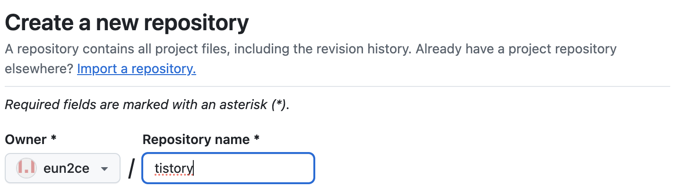Expand the eun2ce owner selector button
The width and height of the screenshot is (674, 187).
pyautogui.click(x=62, y=168)
